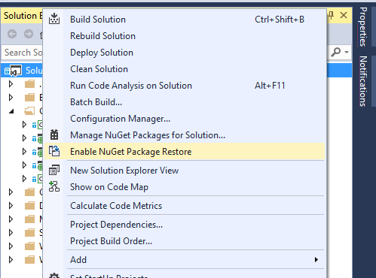Choose Rebuild Solution

pos(185,36)
